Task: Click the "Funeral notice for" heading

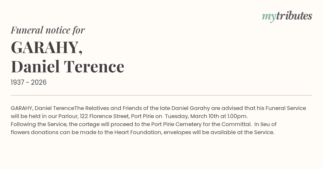Action: pyautogui.click(x=48, y=30)
